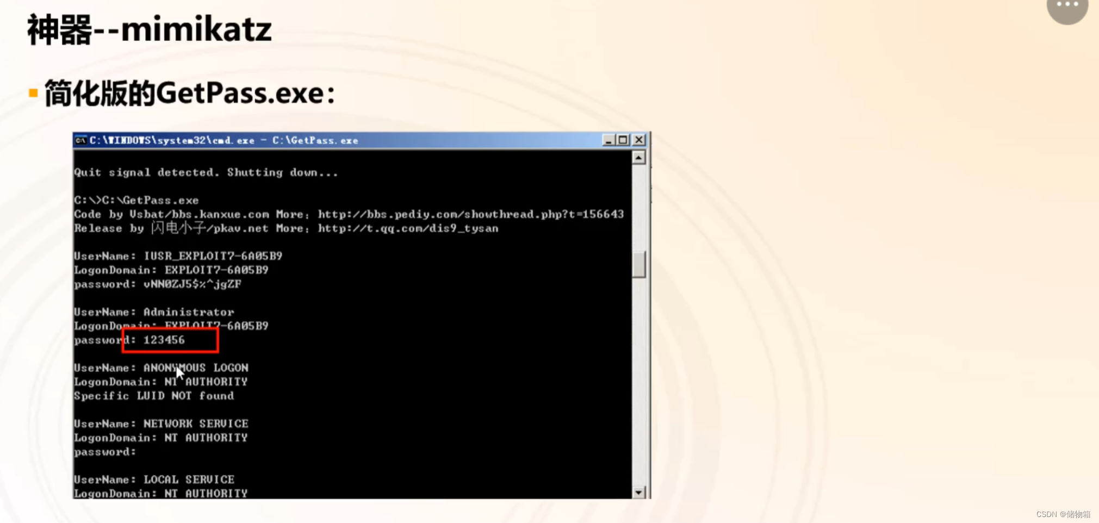1099x523 pixels.
Task: Click the 'UserName: LOCAL SERVICE' line
Action: tap(154, 480)
